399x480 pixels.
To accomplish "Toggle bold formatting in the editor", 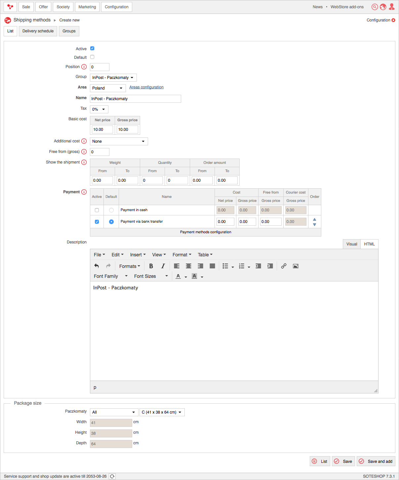I will 151,266.
